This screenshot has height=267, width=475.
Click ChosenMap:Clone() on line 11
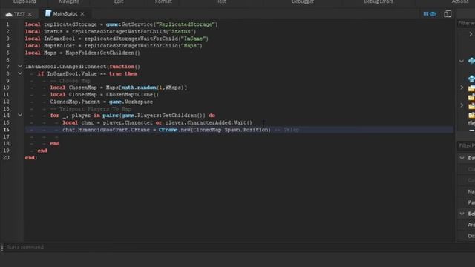pos(132,94)
